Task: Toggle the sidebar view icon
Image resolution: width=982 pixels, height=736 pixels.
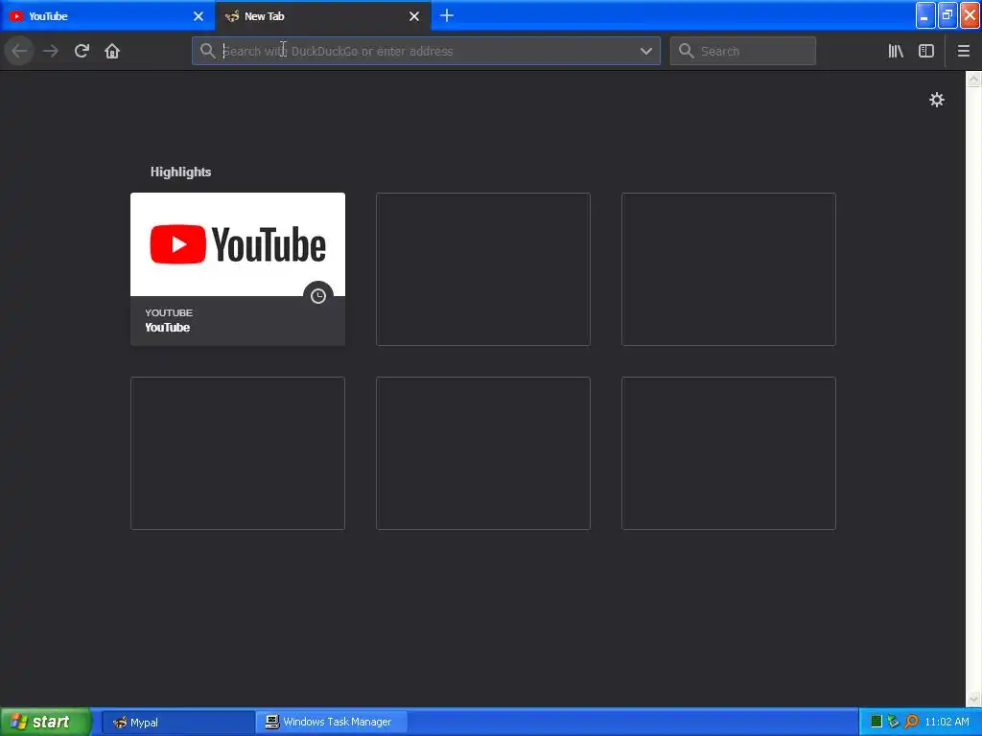Action: 926,51
